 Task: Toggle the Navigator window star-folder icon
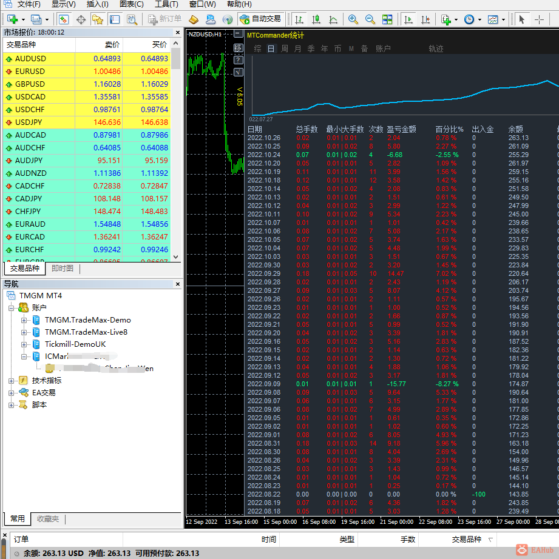coord(97,19)
